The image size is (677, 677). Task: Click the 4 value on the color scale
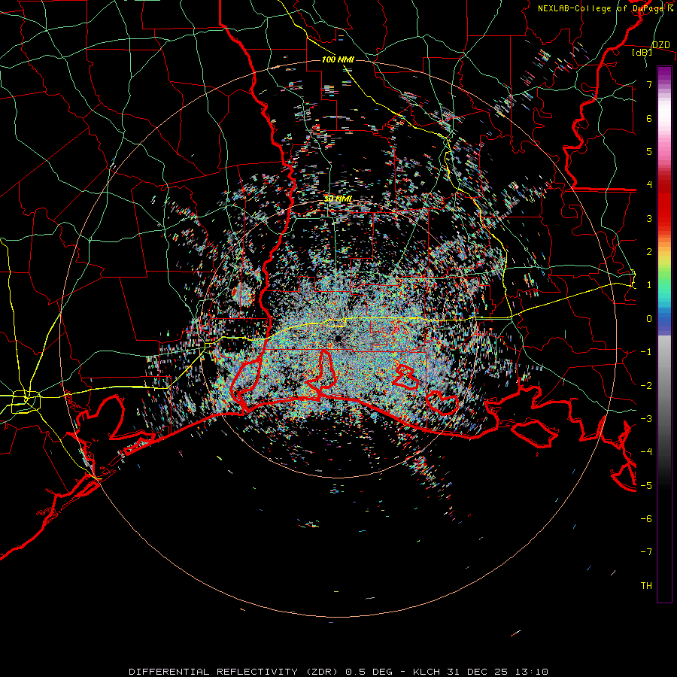click(x=649, y=185)
